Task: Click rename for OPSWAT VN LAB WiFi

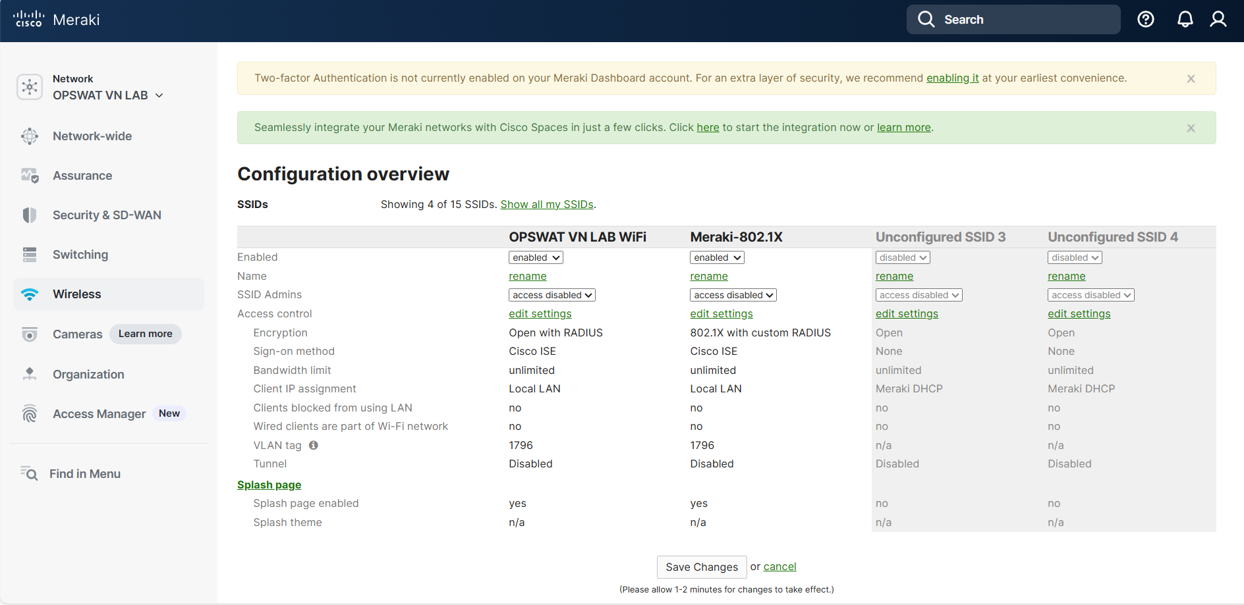Action: pyautogui.click(x=528, y=276)
